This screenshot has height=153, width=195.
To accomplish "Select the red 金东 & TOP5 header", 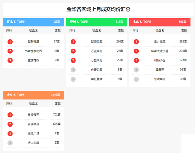I will (160, 22).
